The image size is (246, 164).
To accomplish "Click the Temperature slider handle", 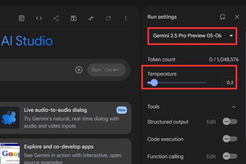I will [x=154, y=82].
